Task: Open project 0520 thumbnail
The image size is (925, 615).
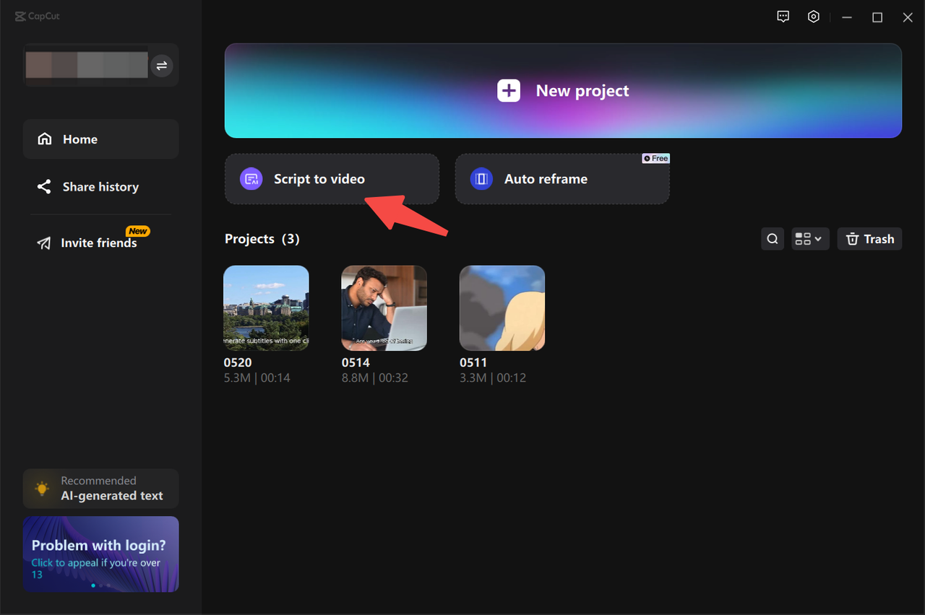Action: pyautogui.click(x=266, y=307)
